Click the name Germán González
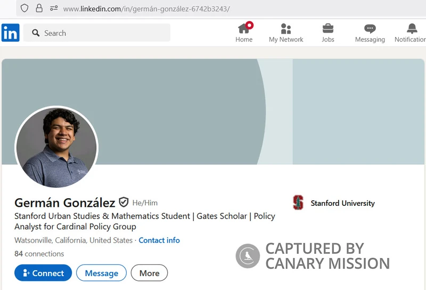426x290 pixels. pos(65,203)
